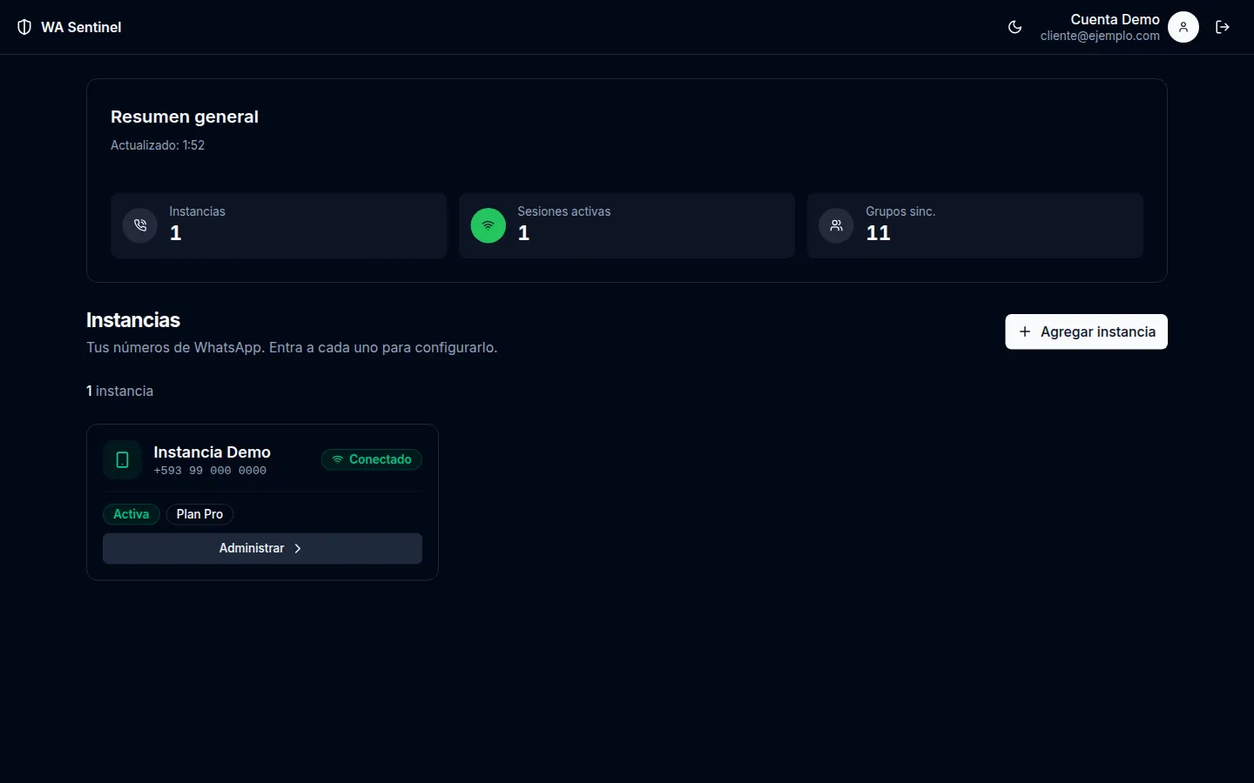Click the WA Sentinel brand name
Viewport: 1254px width, 783px height.
(x=81, y=27)
